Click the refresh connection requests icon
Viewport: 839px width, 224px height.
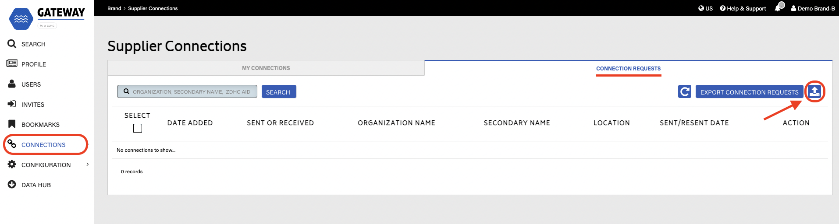coord(684,92)
